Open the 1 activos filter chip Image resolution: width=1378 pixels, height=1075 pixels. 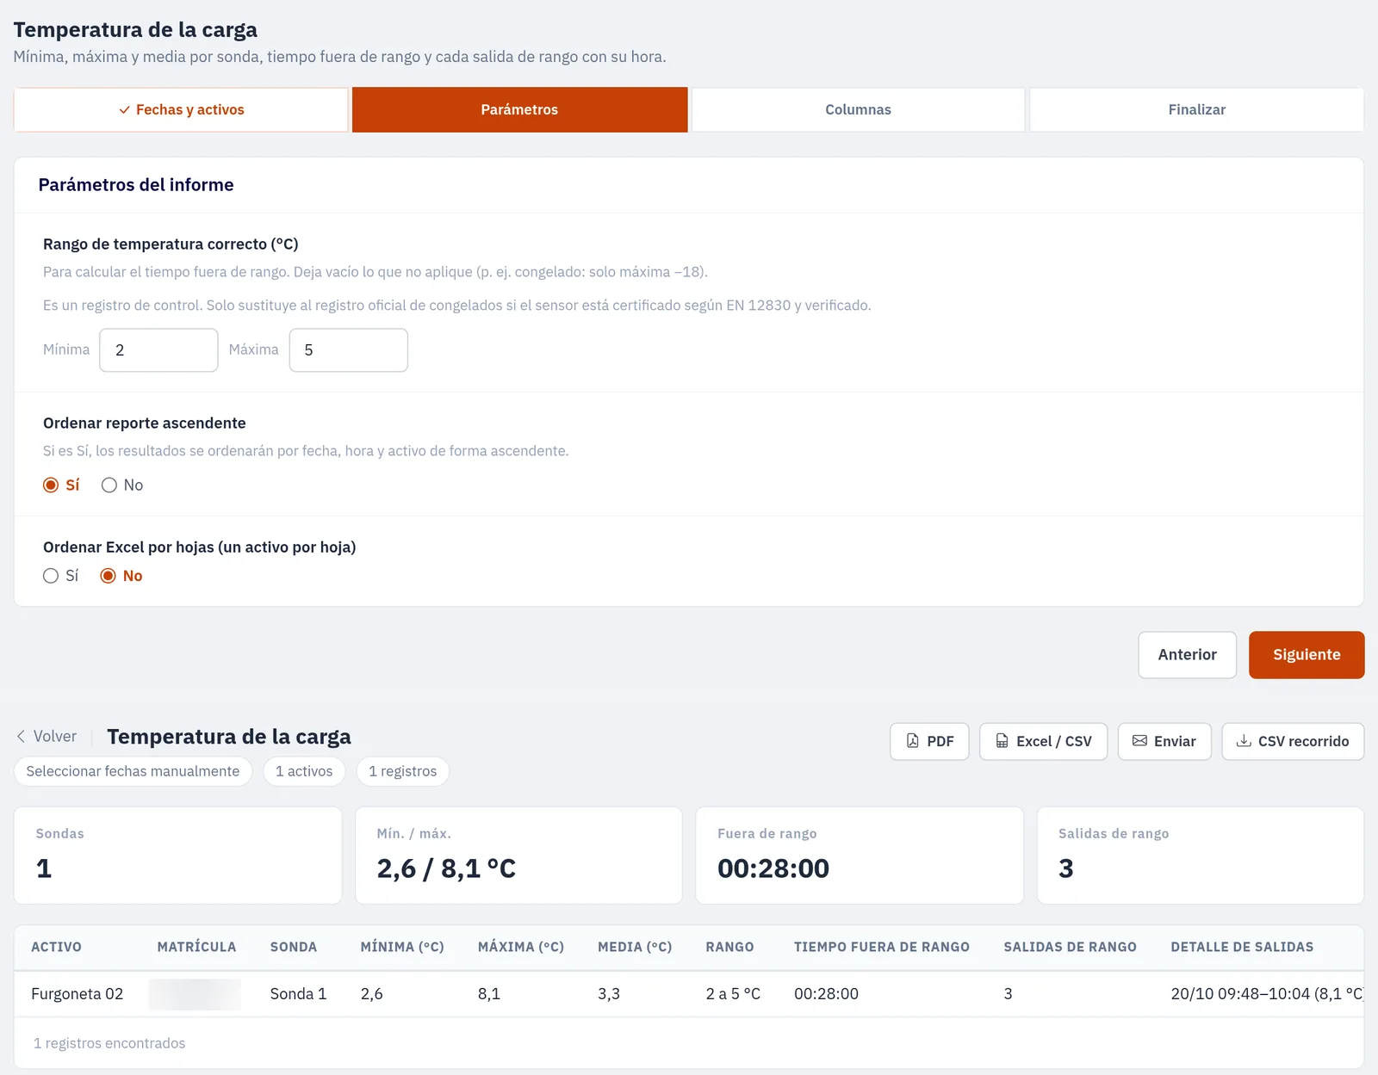click(304, 771)
